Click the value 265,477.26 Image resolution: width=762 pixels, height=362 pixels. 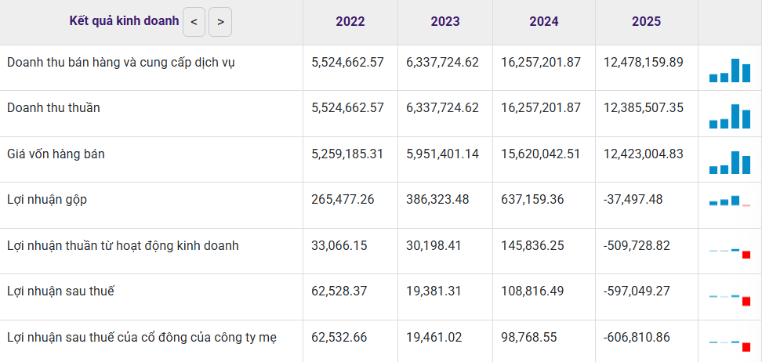[343, 199]
